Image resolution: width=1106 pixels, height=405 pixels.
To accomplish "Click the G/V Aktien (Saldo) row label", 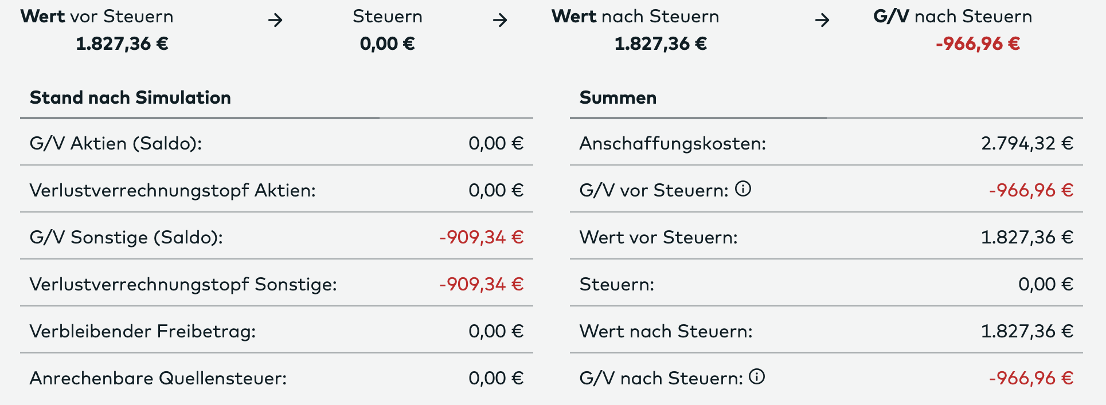I will coord(116,143).
